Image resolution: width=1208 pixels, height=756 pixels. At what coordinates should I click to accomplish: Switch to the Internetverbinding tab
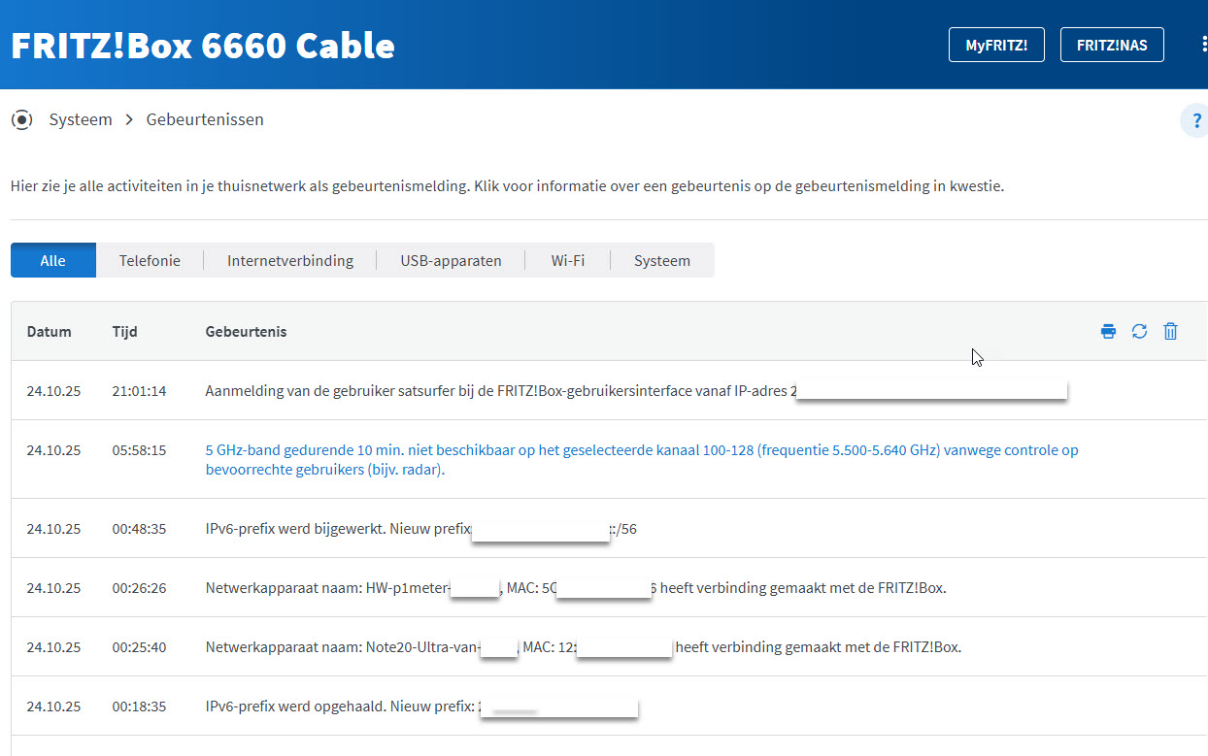point(289,260)
